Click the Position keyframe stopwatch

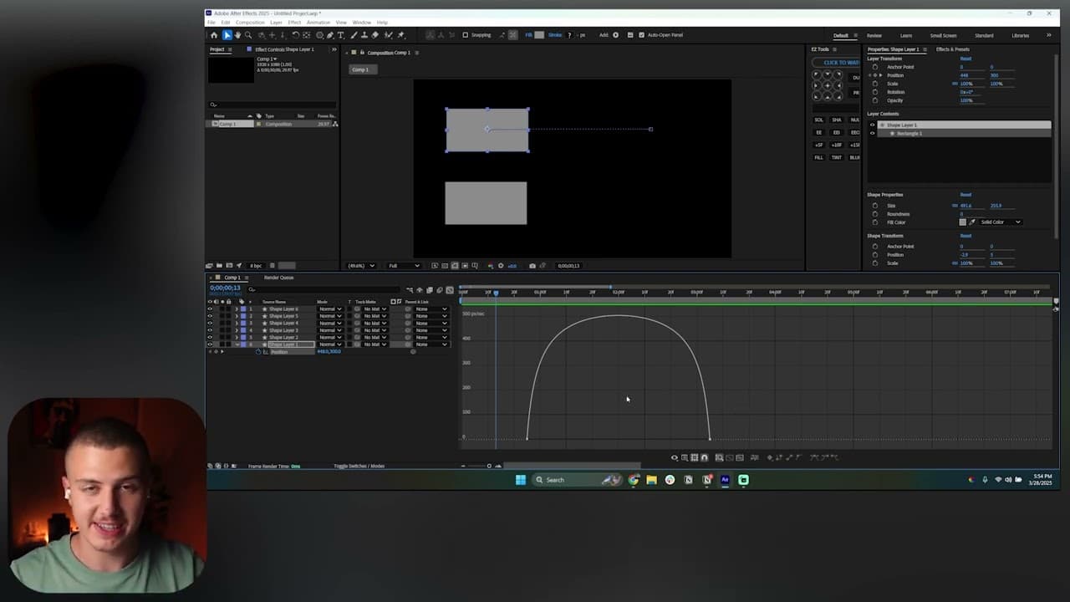[x=258, y=351]
